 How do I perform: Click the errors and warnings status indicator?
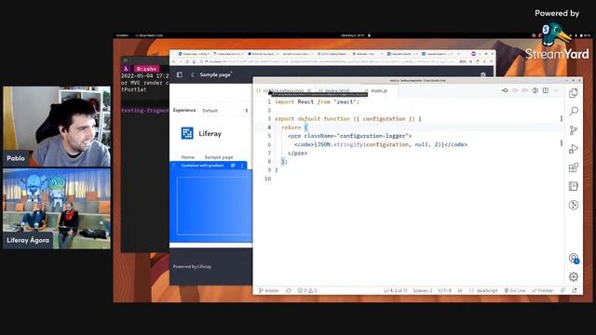(307, 290)
